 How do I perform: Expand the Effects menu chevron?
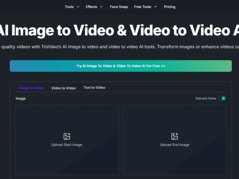point(101,7)
